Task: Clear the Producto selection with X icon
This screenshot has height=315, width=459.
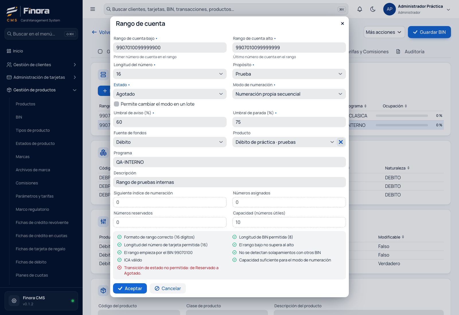Action: coord(341,142)
